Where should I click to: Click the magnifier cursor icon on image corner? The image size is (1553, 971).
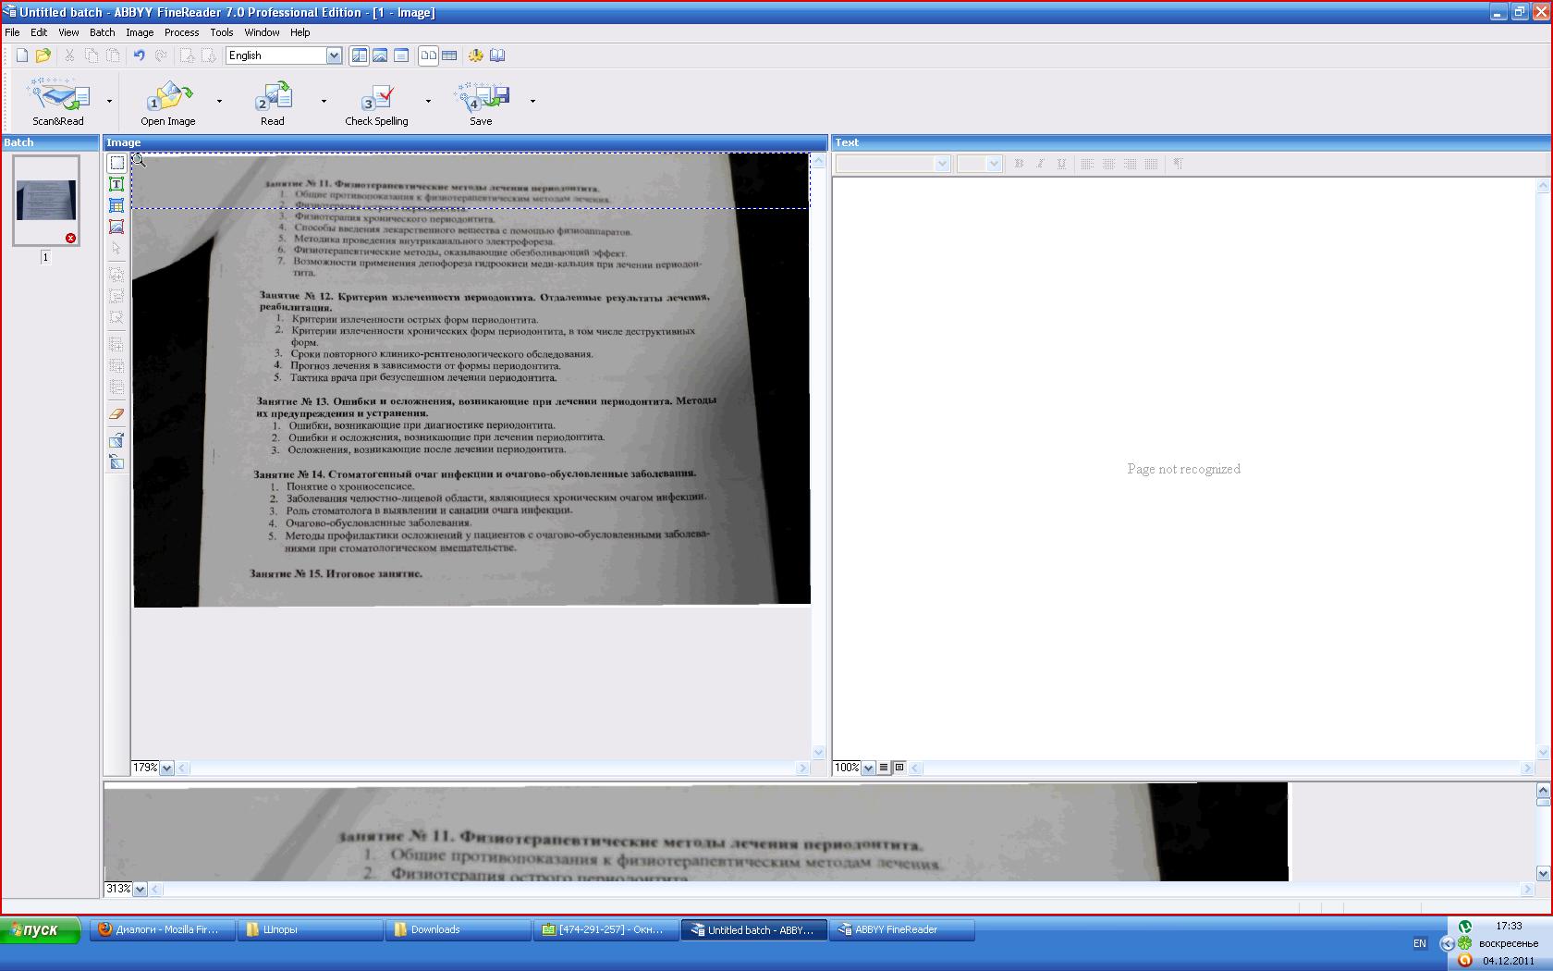(x=139, y=161)
